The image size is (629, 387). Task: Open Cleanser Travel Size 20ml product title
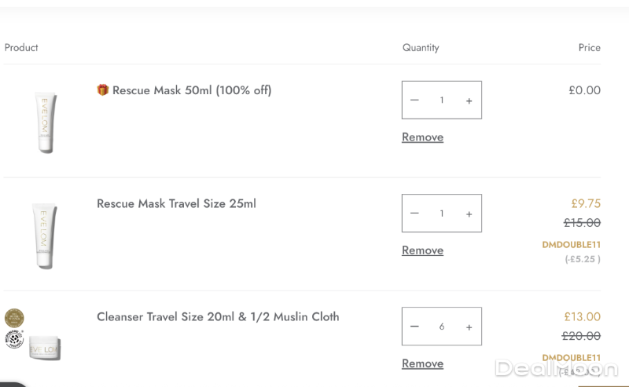click(x=218, y=316)
